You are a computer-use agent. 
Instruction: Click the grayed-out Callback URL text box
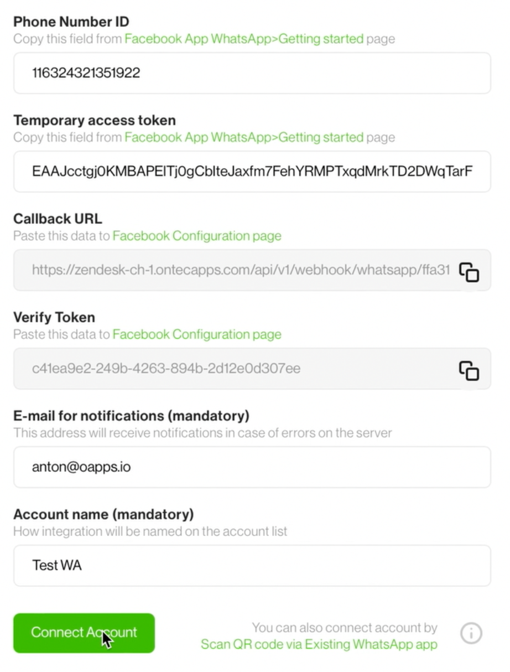pyautogui.click(x=238, y=271)
